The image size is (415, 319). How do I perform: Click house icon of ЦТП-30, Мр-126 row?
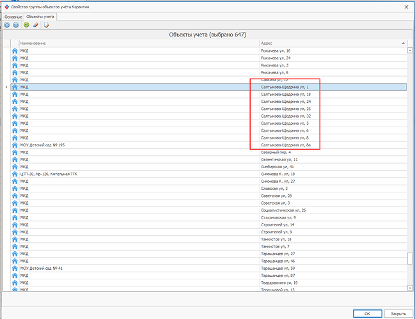click(x=15, y=174)
